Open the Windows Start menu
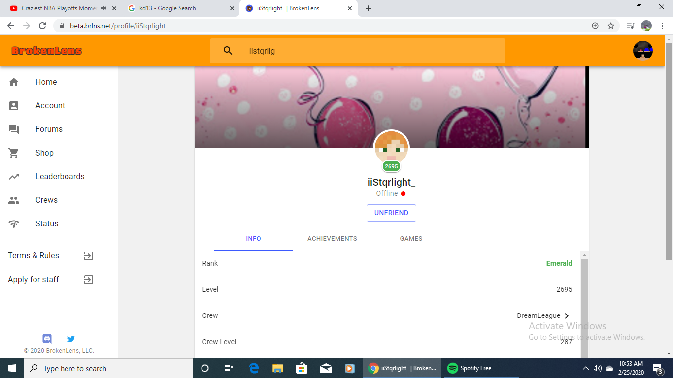 (x=12, y=368)
